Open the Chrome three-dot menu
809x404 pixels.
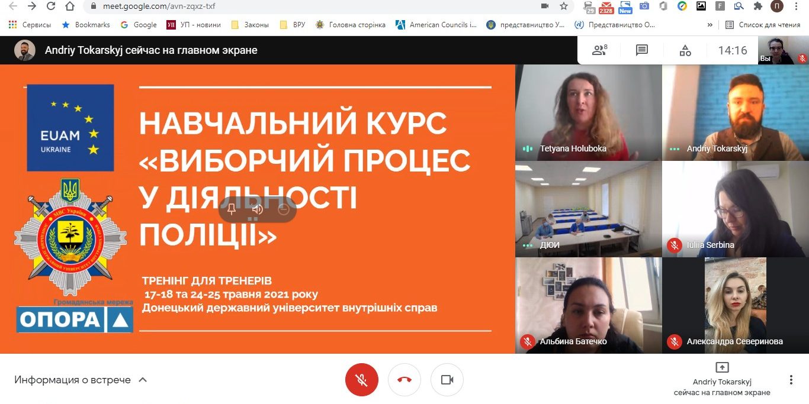[x=797, y=7]
